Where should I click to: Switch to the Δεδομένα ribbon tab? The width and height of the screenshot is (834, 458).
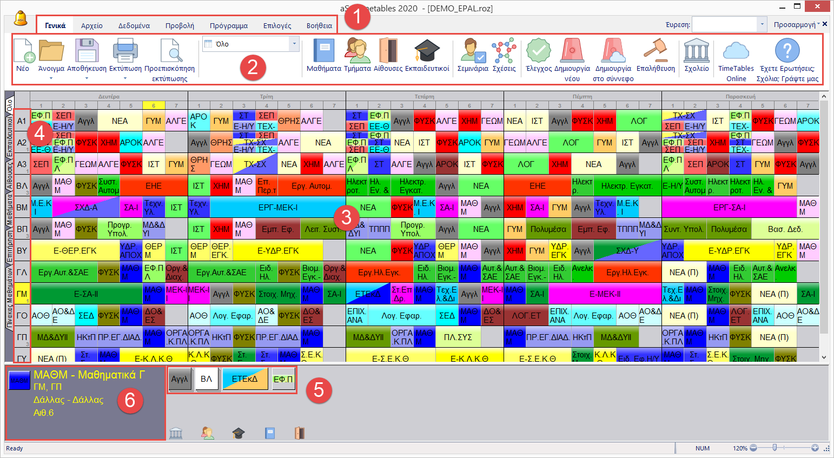(134, 25)
